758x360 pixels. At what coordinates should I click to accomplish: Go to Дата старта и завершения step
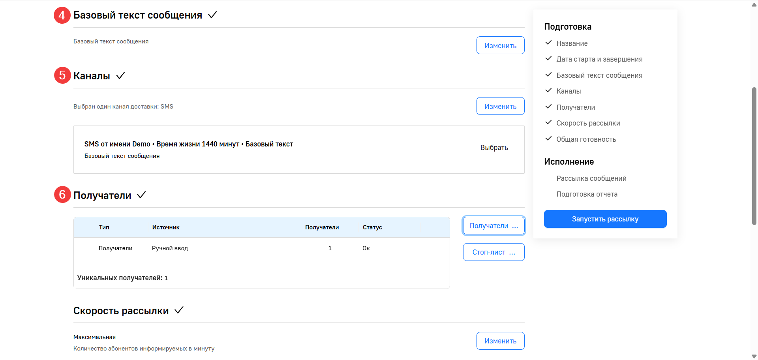click(599, 59)
